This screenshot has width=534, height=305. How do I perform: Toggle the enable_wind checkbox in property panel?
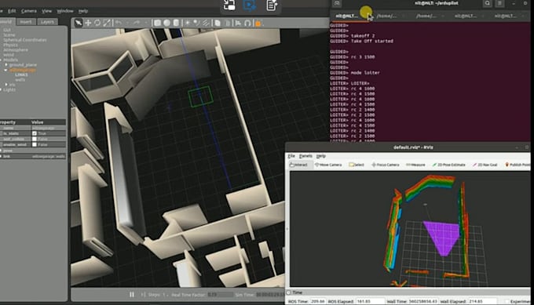35,144
